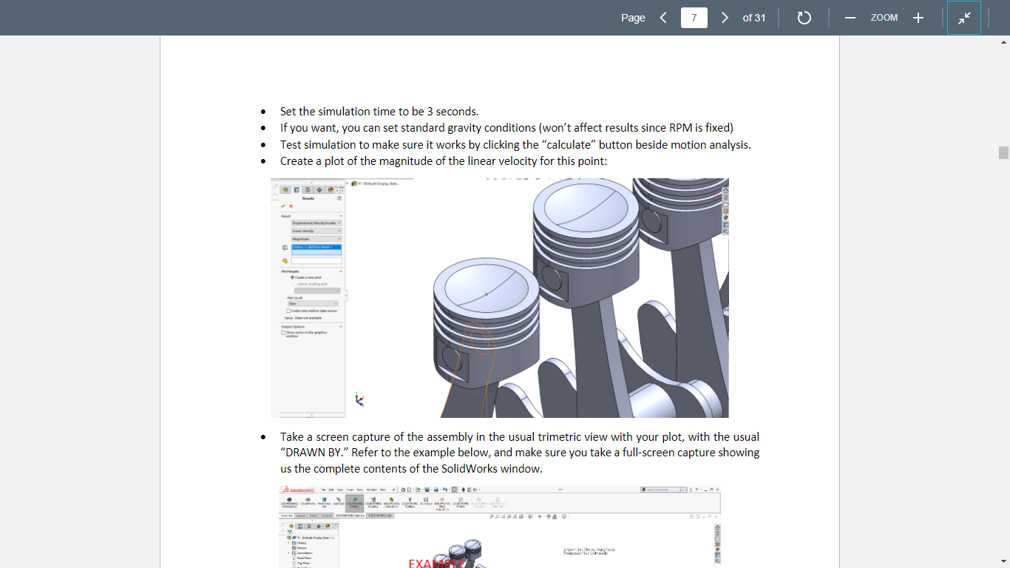Rotate the page using the rotate icon
Screen dimensions: 1010x568
(x=804, y=17)
